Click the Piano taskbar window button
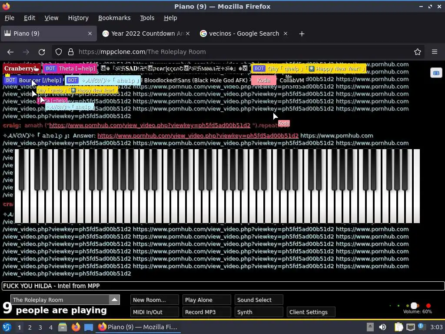Screen dimensions: 445x334 138,327
